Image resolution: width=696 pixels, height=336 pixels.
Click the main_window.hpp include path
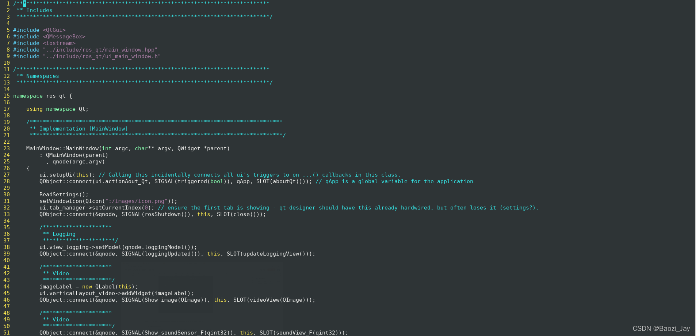tap(100, 50)
